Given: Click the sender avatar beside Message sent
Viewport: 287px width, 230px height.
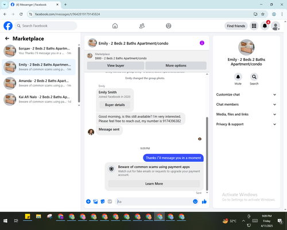Looking at the screenshot, I should point(91,132).
